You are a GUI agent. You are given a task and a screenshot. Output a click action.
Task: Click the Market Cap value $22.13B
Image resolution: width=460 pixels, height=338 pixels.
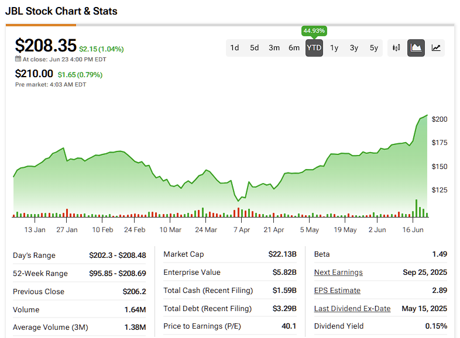point(283,254)
